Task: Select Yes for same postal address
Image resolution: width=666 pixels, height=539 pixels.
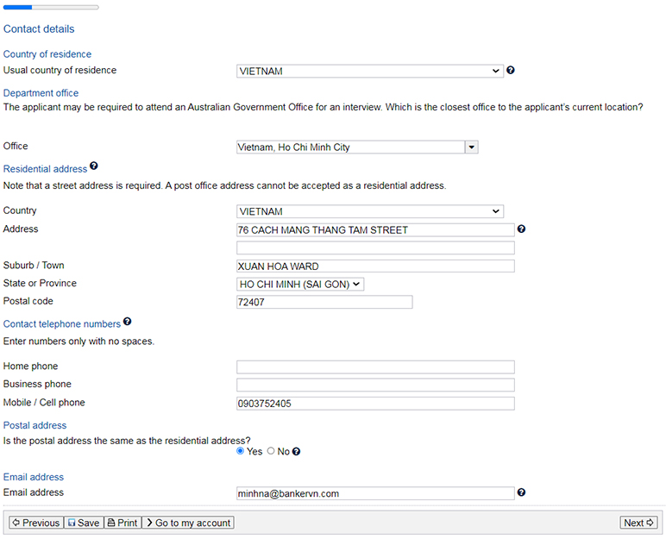Action: pos(241,451)
